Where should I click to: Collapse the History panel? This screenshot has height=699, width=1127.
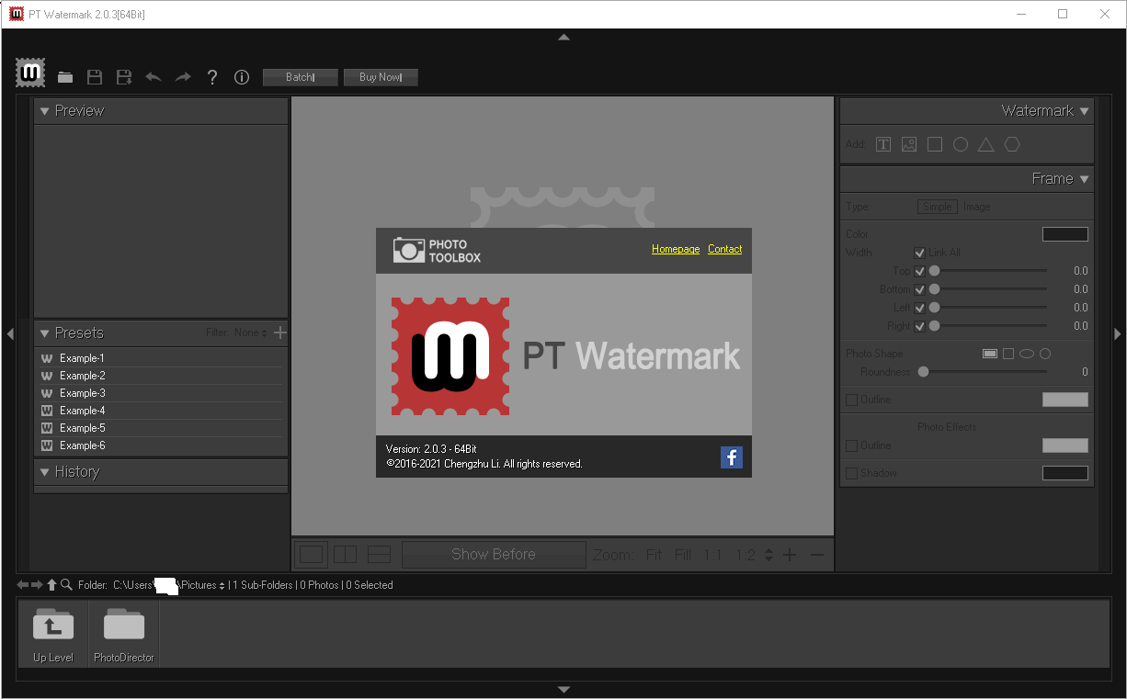(44, 472)
